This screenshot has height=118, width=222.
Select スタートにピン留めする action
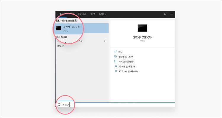[x=127, y=66]
